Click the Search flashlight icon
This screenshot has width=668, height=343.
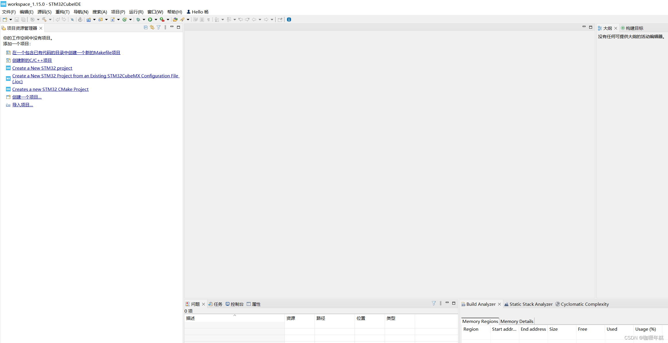pos(182,19)
